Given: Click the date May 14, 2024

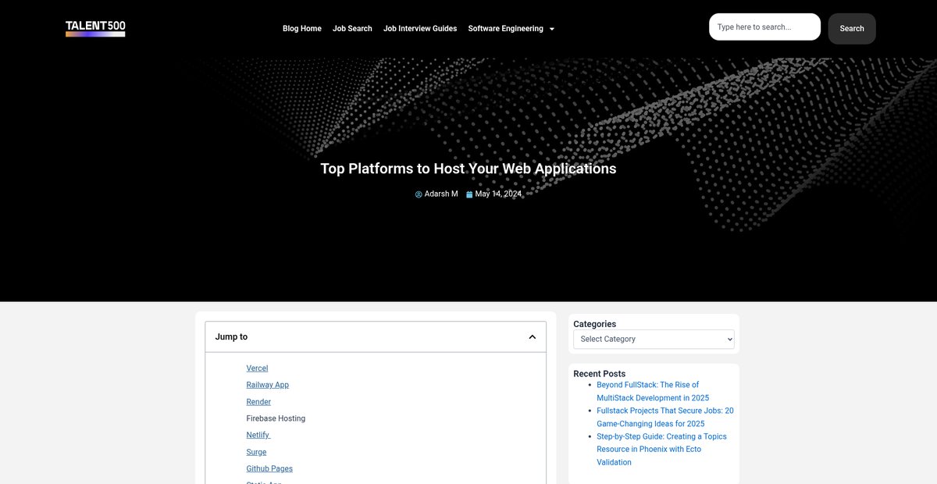Looking at the screenshot, I should click(498, 194).
